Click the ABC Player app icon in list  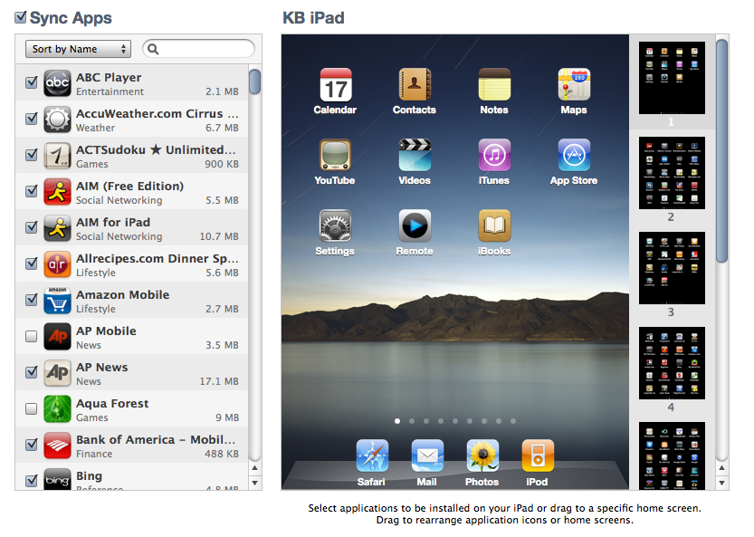58,82
